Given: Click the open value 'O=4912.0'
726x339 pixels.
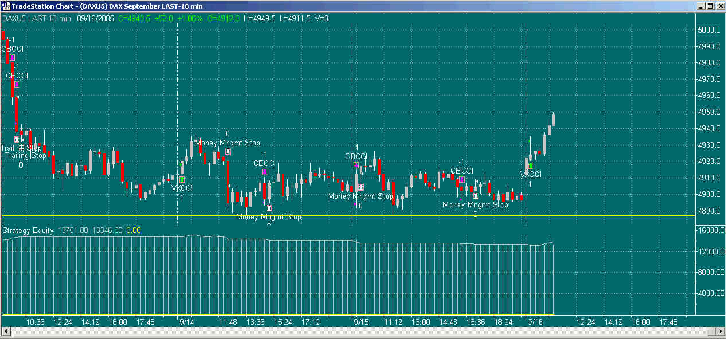Looking at the screenshot, I should pos(223,18).
